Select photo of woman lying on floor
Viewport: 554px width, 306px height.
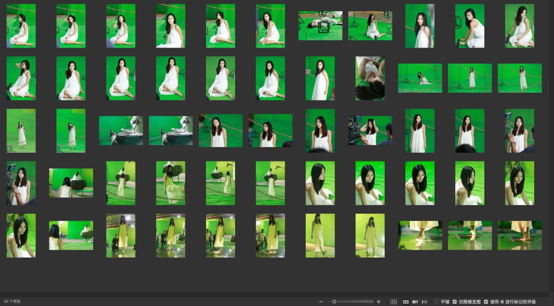point(320,26)
